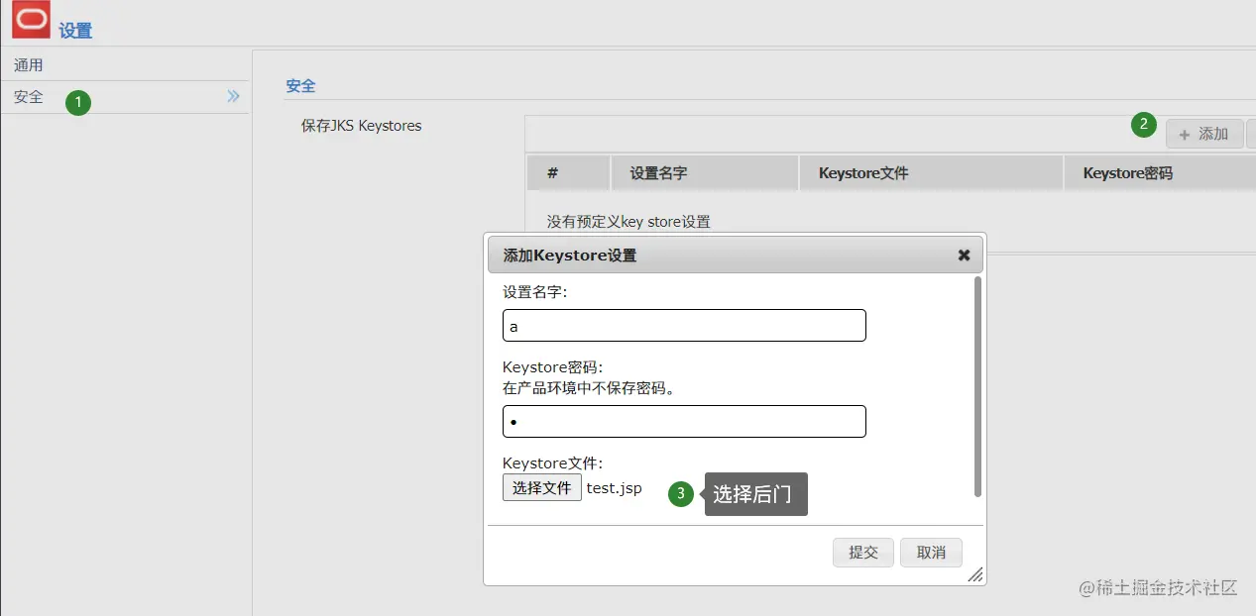Click the 在产品环境中不保存密码 note
The image size is (1256, 616).
(589, 387)
